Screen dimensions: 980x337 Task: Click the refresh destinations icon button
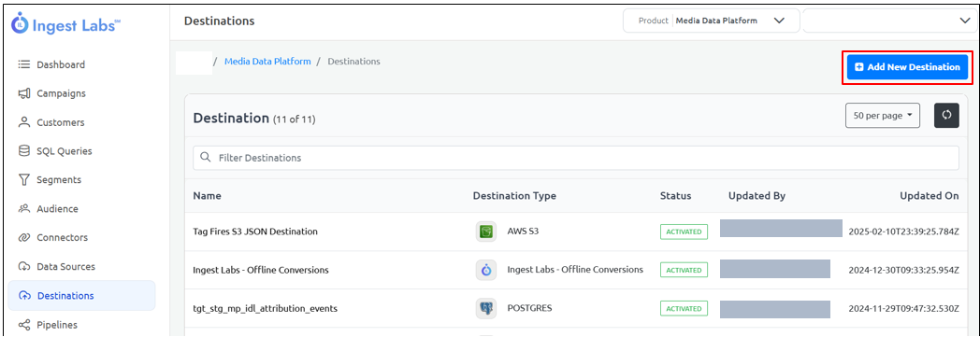946,116
